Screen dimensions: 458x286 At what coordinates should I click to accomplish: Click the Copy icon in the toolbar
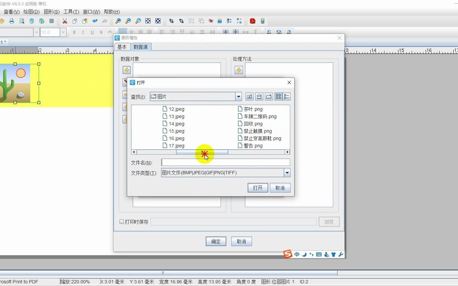click(x=75, y=21)
